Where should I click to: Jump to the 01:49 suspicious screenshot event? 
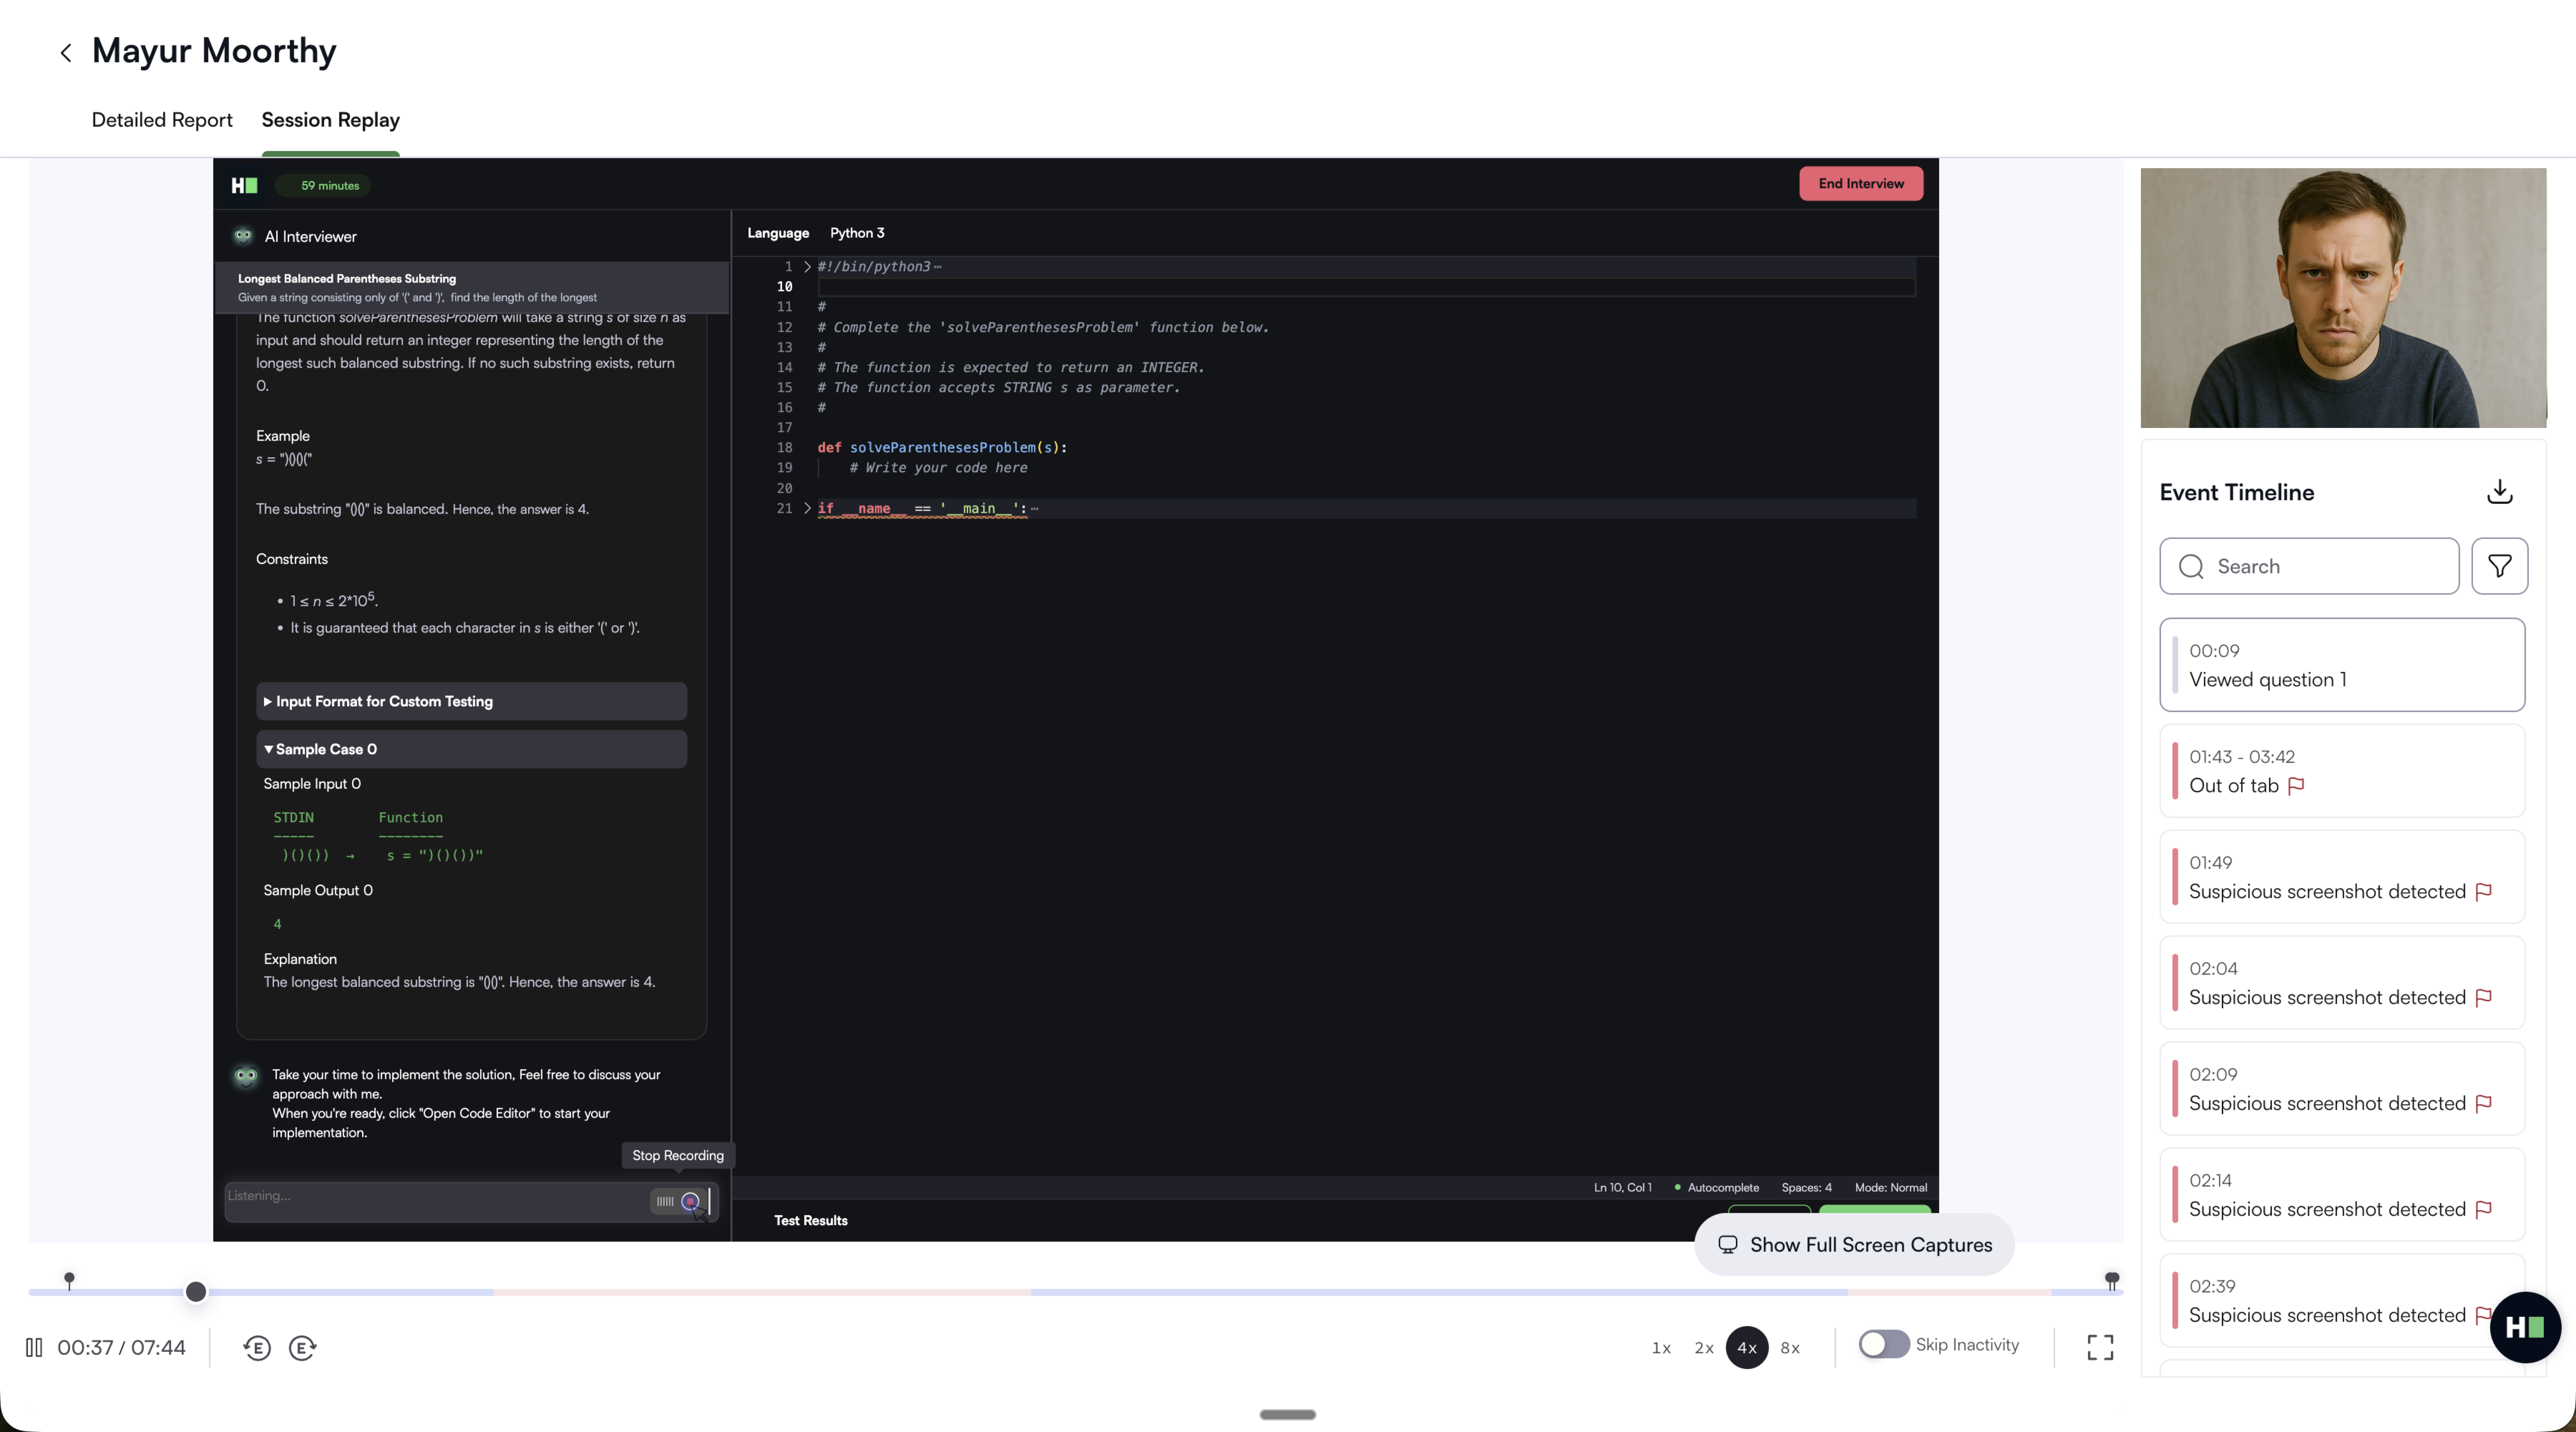(x=2342, y=877)
